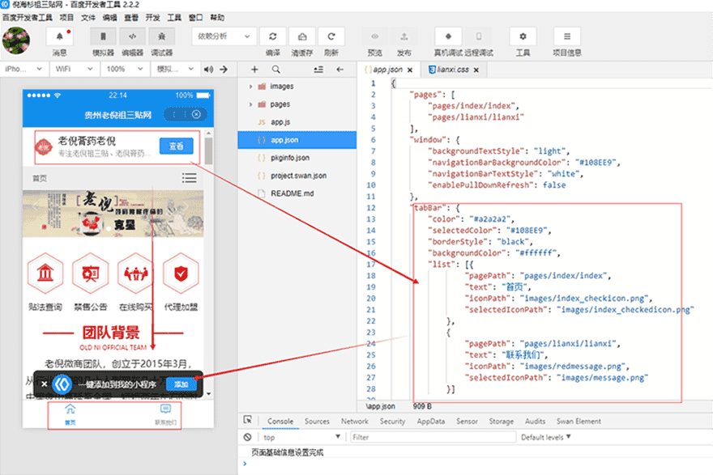
Task: Collapse file panel with left arrow
Action: (x=339, y=70)
